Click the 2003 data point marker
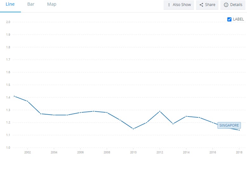The width and height of the screenshot is (247, 172). (x=41, y=114)
